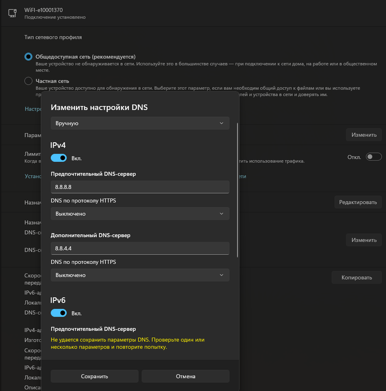Image resolution: width=386 pixels, height=391 pixels.
Task: Expand DNS over HTTPS dropdown under 8.8.8.8
Action: coord(140,214)
